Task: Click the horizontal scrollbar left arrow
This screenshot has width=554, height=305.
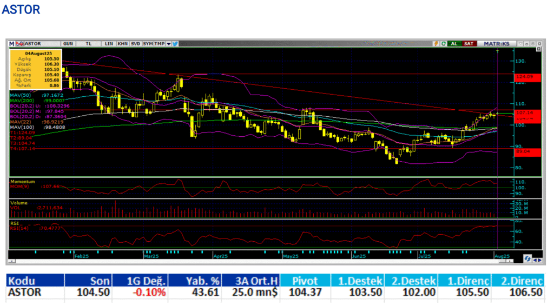Action: (12, 261)
